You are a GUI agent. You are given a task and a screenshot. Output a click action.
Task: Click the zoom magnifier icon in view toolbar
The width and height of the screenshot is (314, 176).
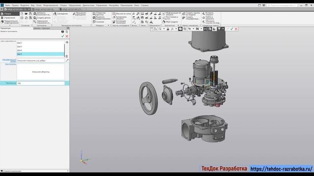click(160, 29)
